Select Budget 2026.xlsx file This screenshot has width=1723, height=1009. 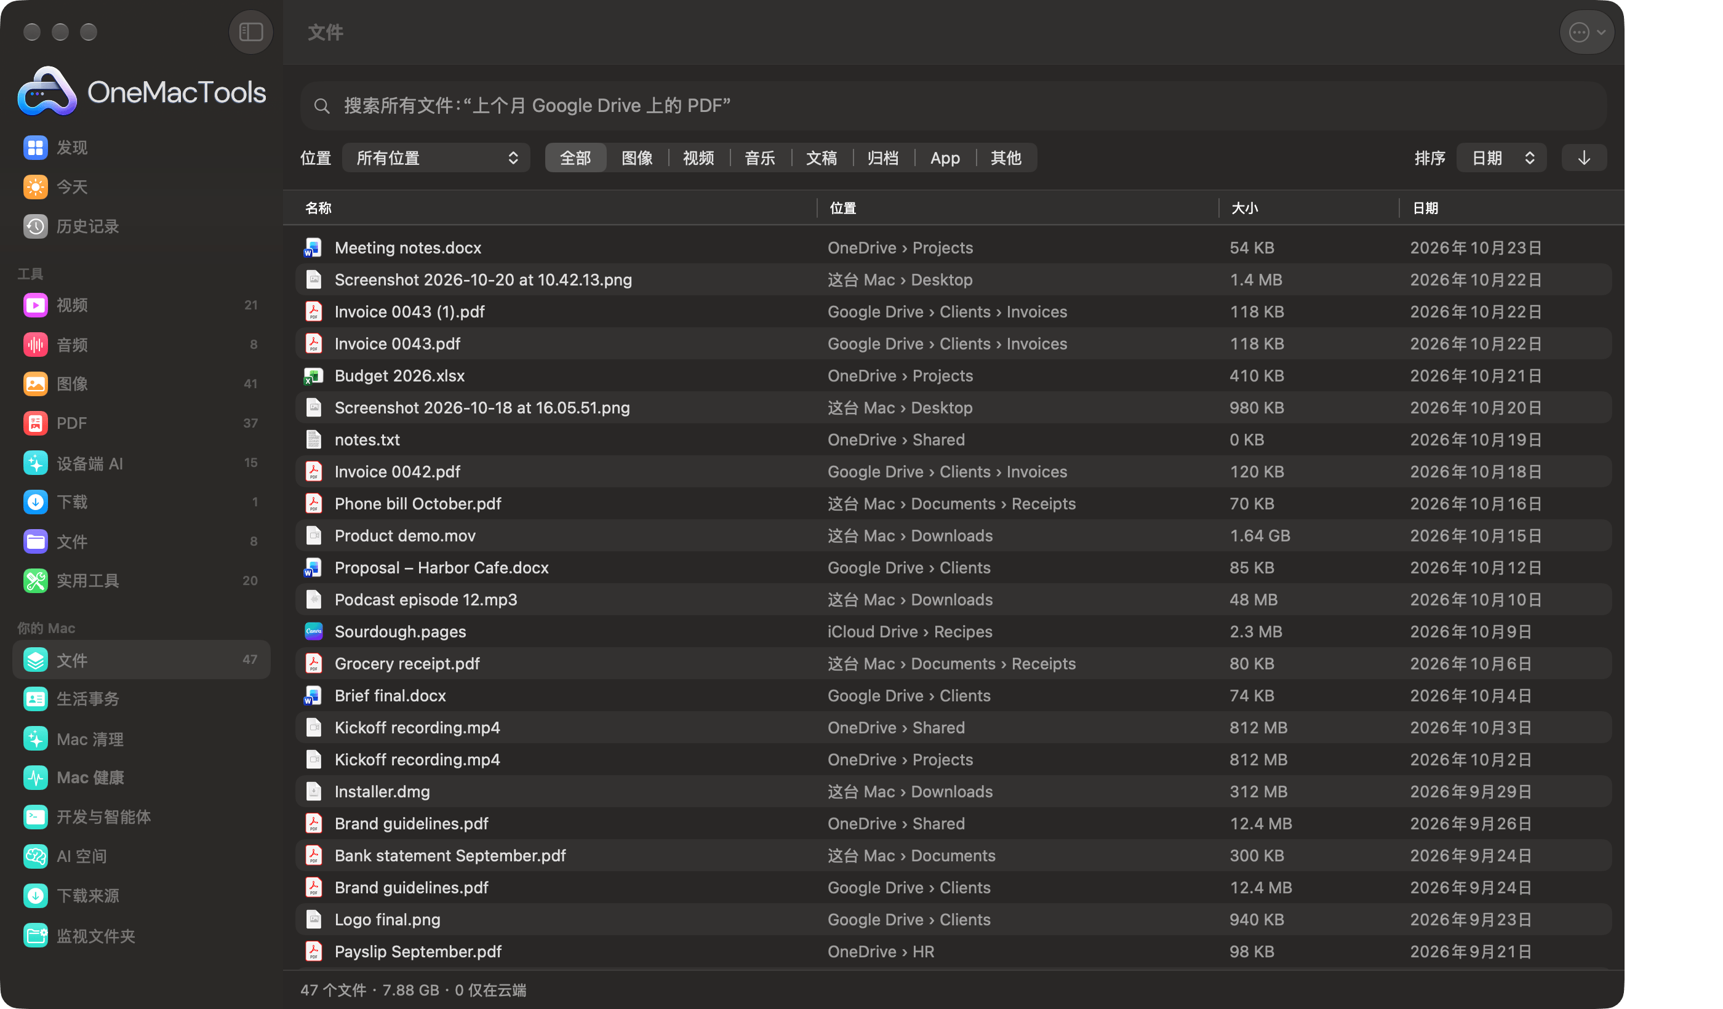pos(953,375)
